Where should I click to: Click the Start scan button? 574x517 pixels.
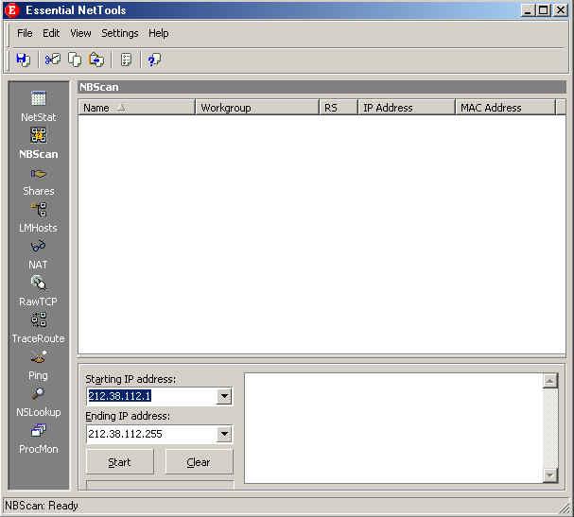tap(120, 462)
